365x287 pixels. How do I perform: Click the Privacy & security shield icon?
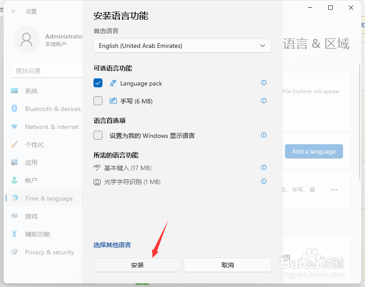click(x=14, y=252)
